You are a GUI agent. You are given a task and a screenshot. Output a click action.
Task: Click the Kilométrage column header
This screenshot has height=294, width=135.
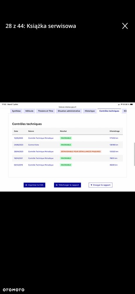click(115, 131)
